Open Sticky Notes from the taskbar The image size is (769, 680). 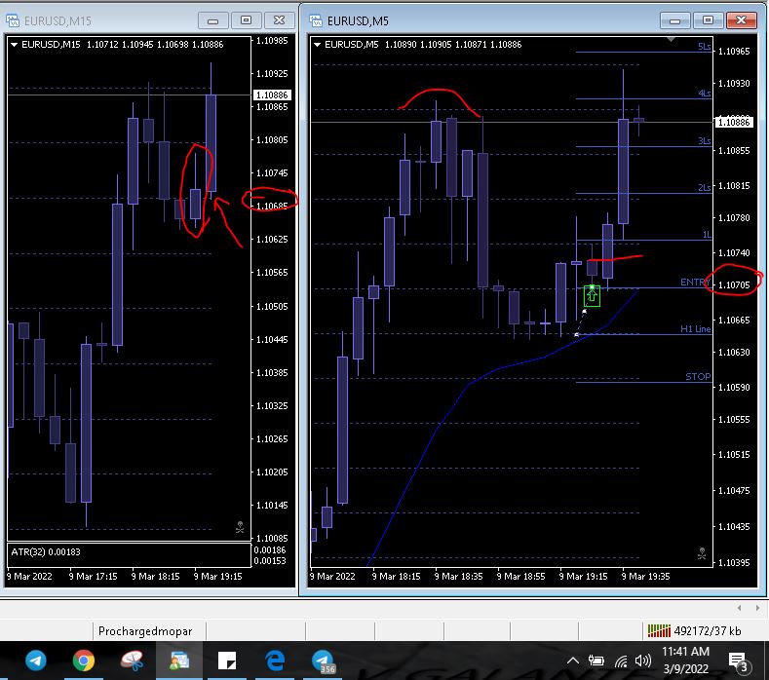pyautogui.click(x=227, y=661)
